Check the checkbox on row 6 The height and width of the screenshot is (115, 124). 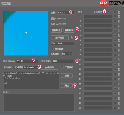[x=115, y=40]
